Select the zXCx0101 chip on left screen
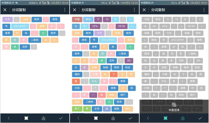Viewport: 209px width, 123px height. [20, 26]
